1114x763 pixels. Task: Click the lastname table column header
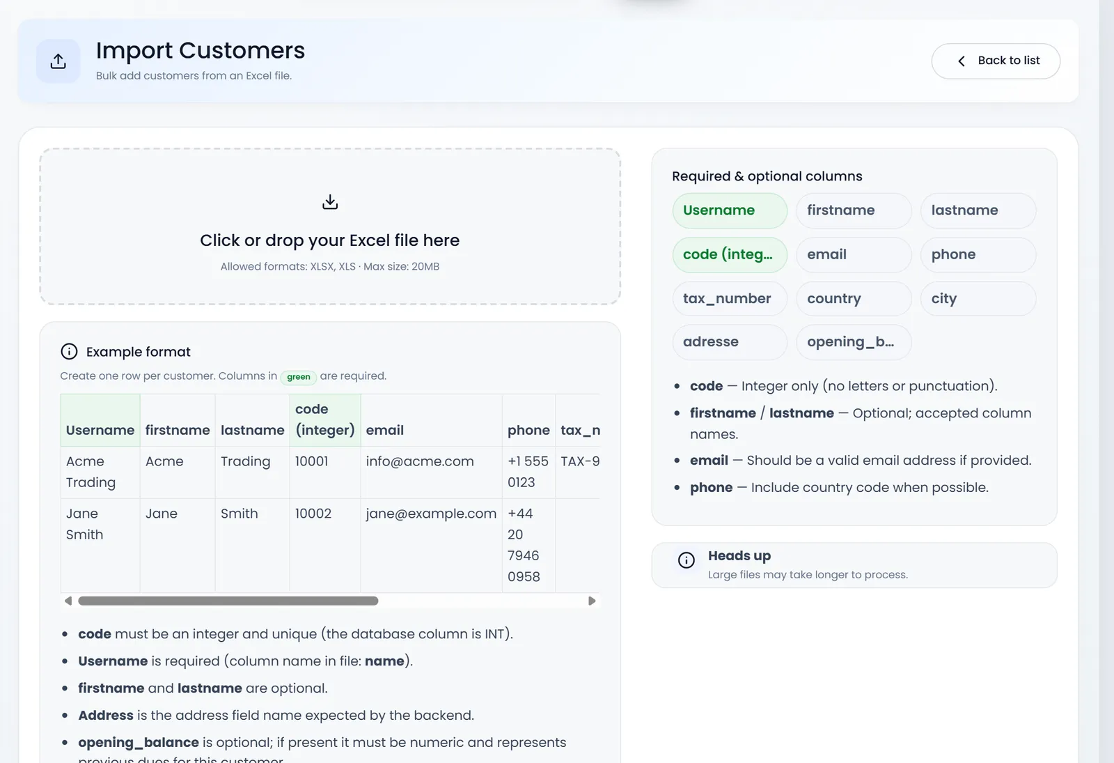(x=252, y=420)
